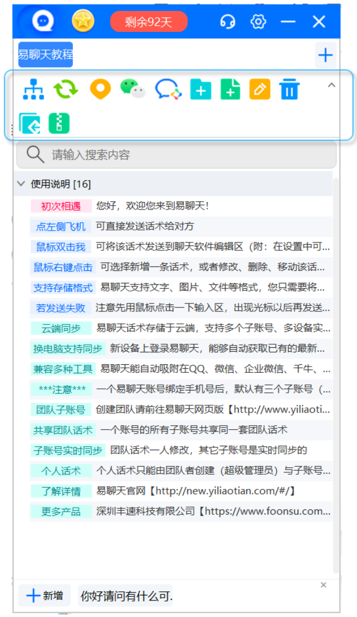Open settings gear icon
Viewport: 357px width, 617px height.
pyautogui.click(x=258, y=21)
